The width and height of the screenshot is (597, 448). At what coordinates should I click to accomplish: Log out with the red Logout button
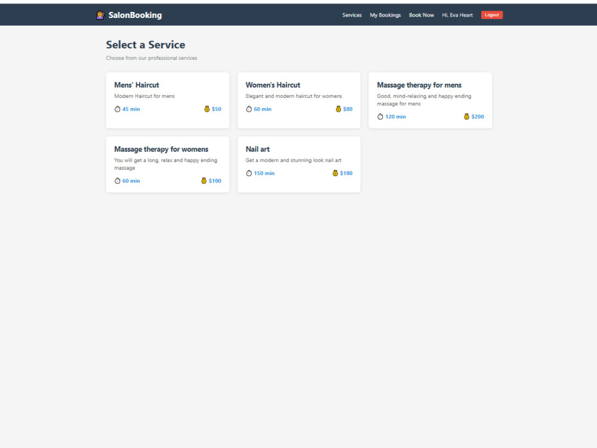pyautogui.click(x=492, y=15)
